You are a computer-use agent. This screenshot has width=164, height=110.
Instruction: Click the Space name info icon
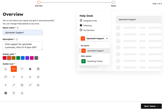pyautogui.click(x=18, y=28)
